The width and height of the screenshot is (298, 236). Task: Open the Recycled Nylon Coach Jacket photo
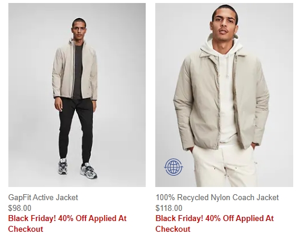tap(224, 95)
